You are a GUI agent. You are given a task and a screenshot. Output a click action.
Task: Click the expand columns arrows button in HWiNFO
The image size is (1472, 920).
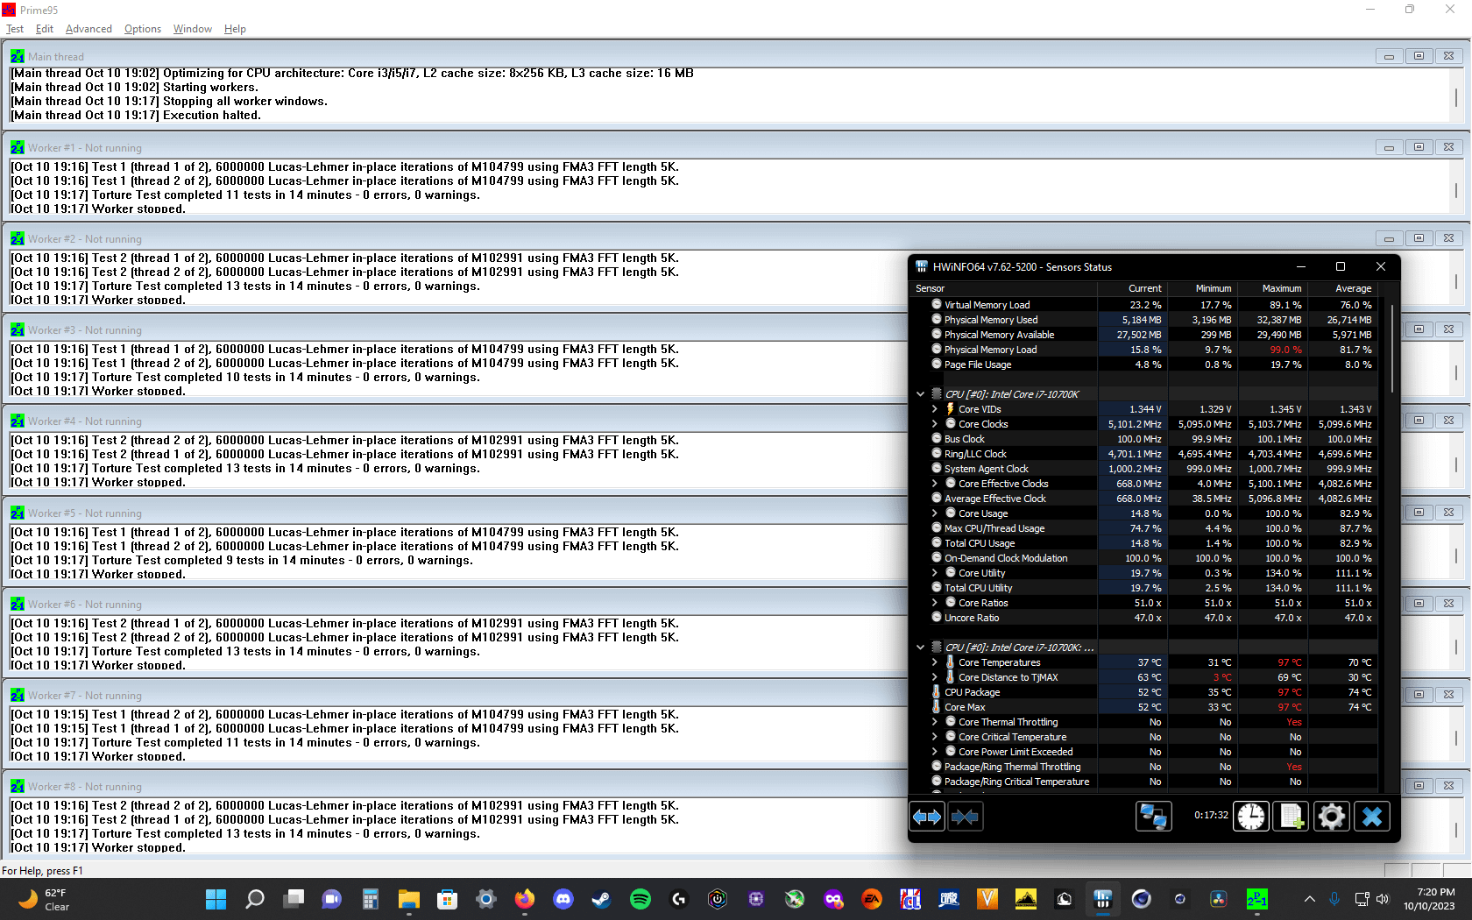point(927,817)
